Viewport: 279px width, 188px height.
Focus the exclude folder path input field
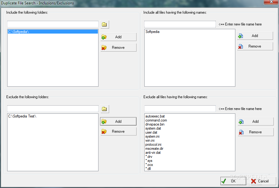pos(53,109)
